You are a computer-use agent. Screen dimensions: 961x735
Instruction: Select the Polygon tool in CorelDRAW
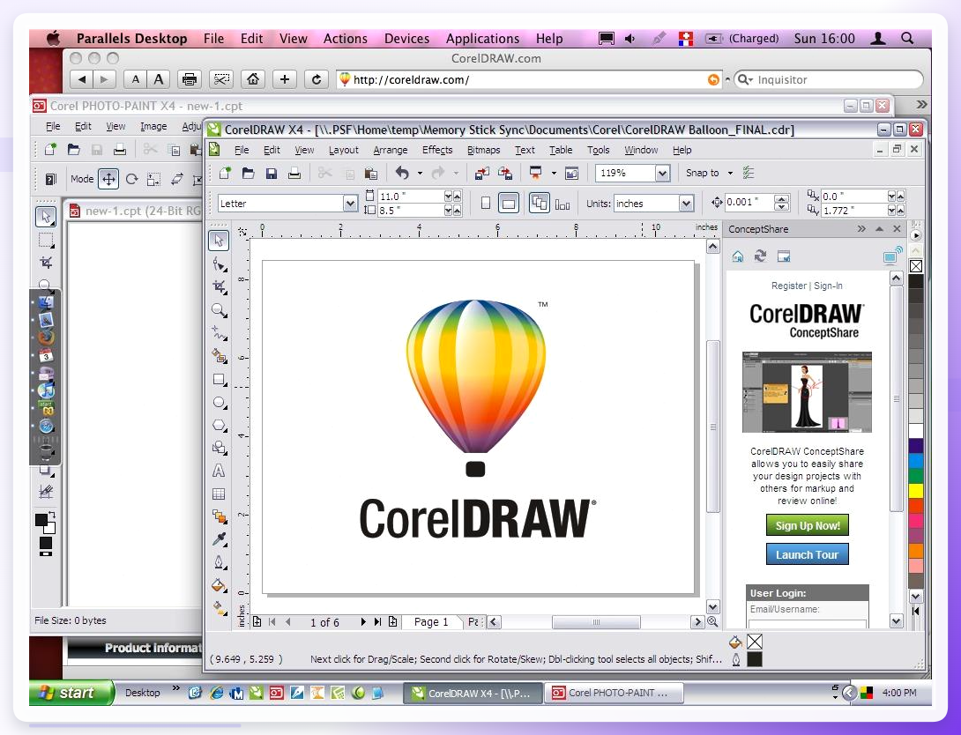(219, 425)
